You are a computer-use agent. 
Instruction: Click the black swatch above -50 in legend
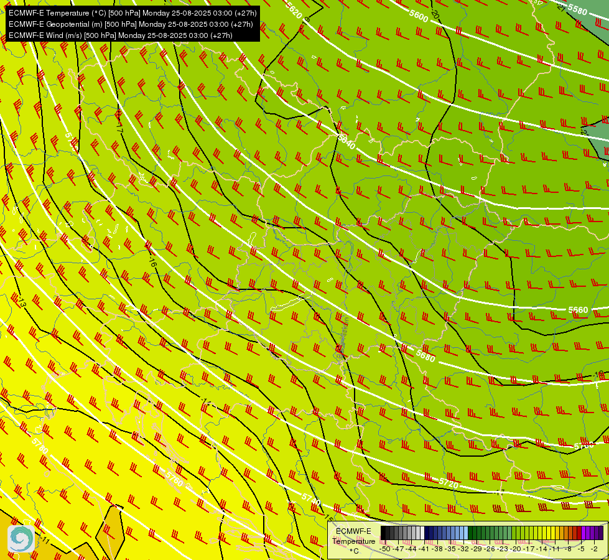[x=383, y=533]
